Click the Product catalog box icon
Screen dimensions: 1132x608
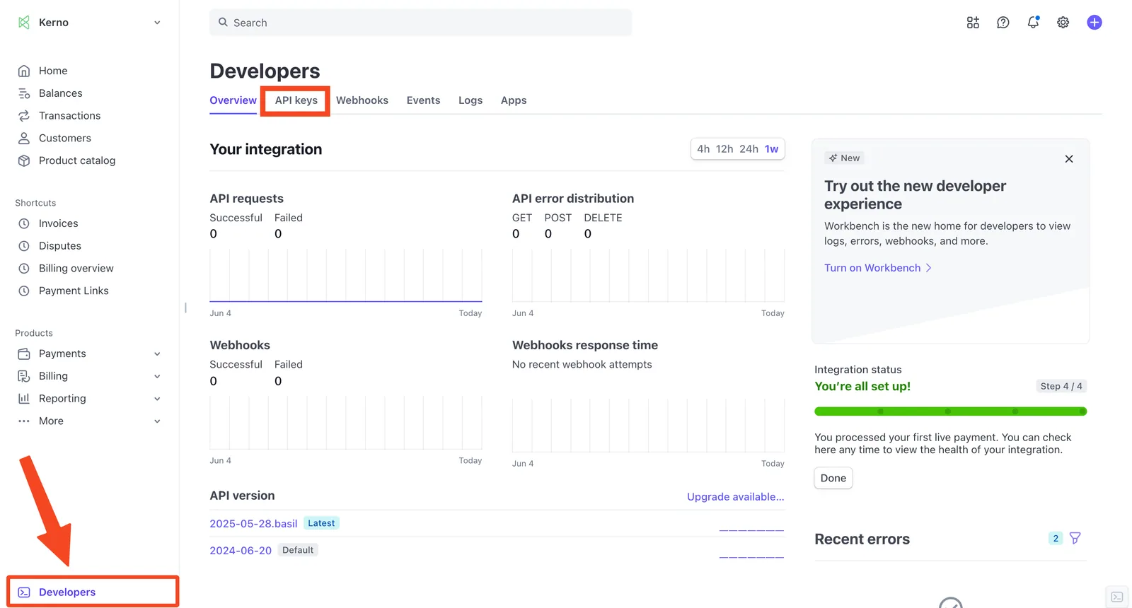tap(24, 160)
